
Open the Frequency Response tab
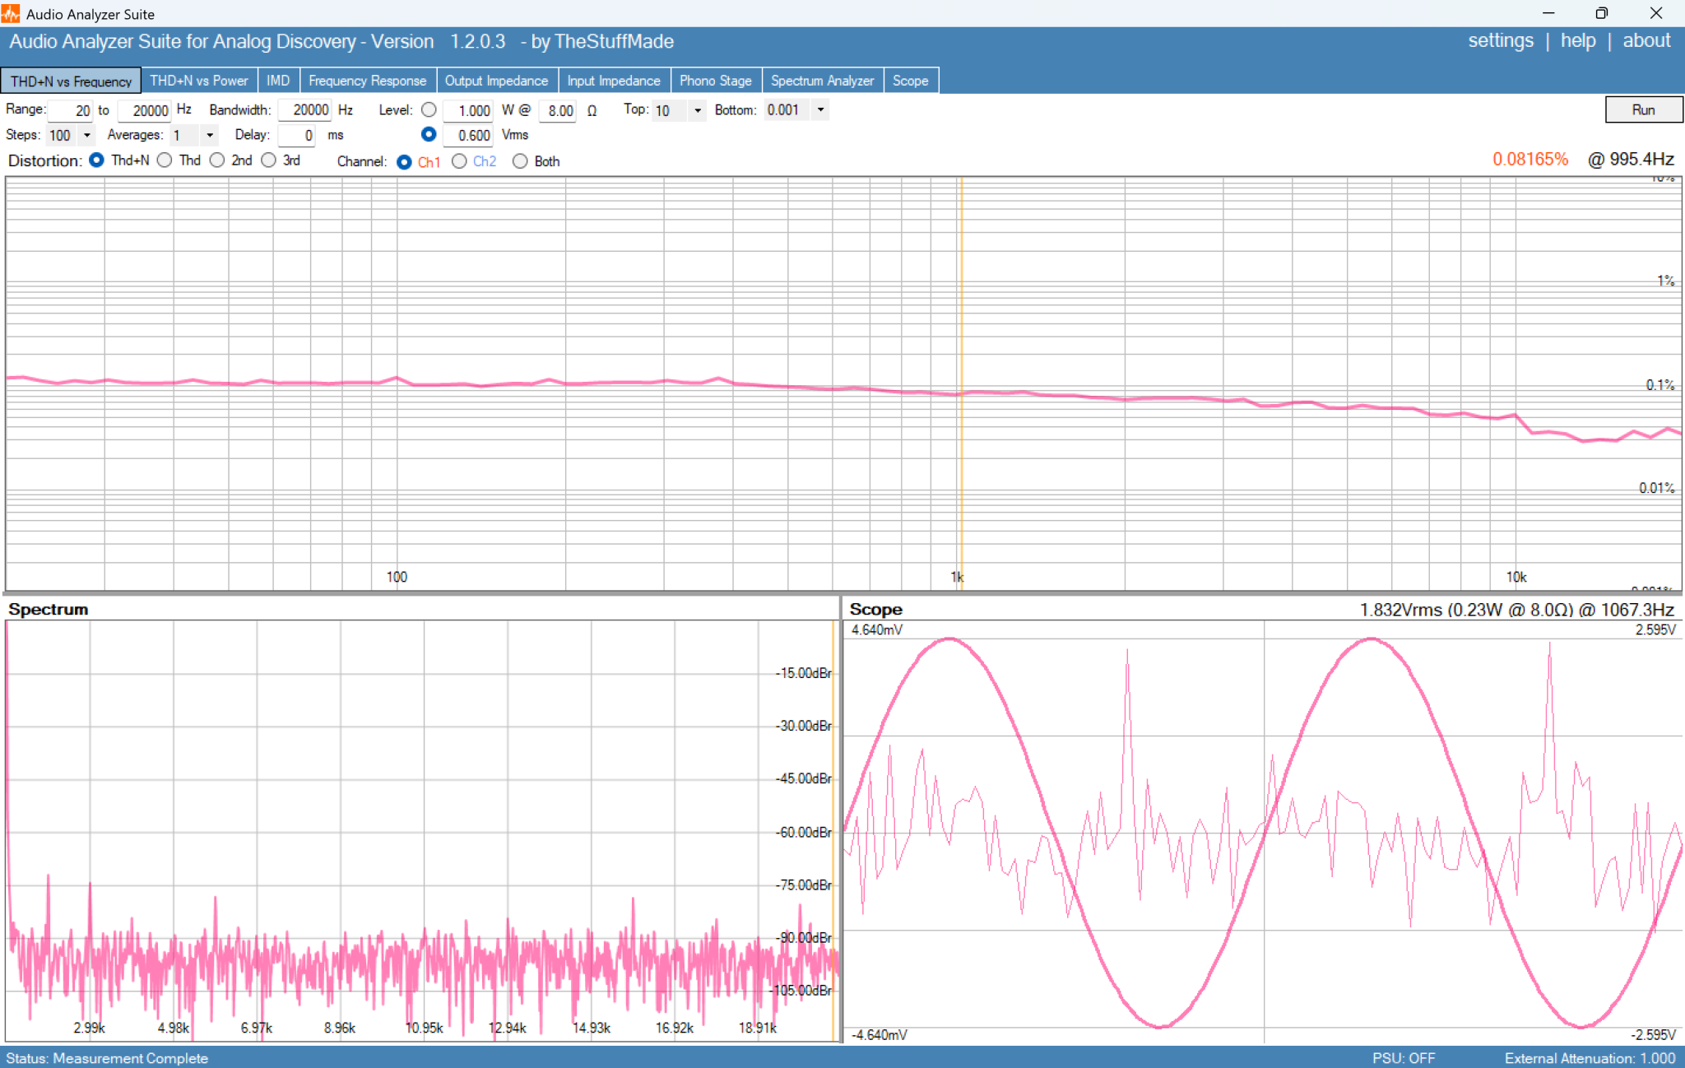coord(368,81)
